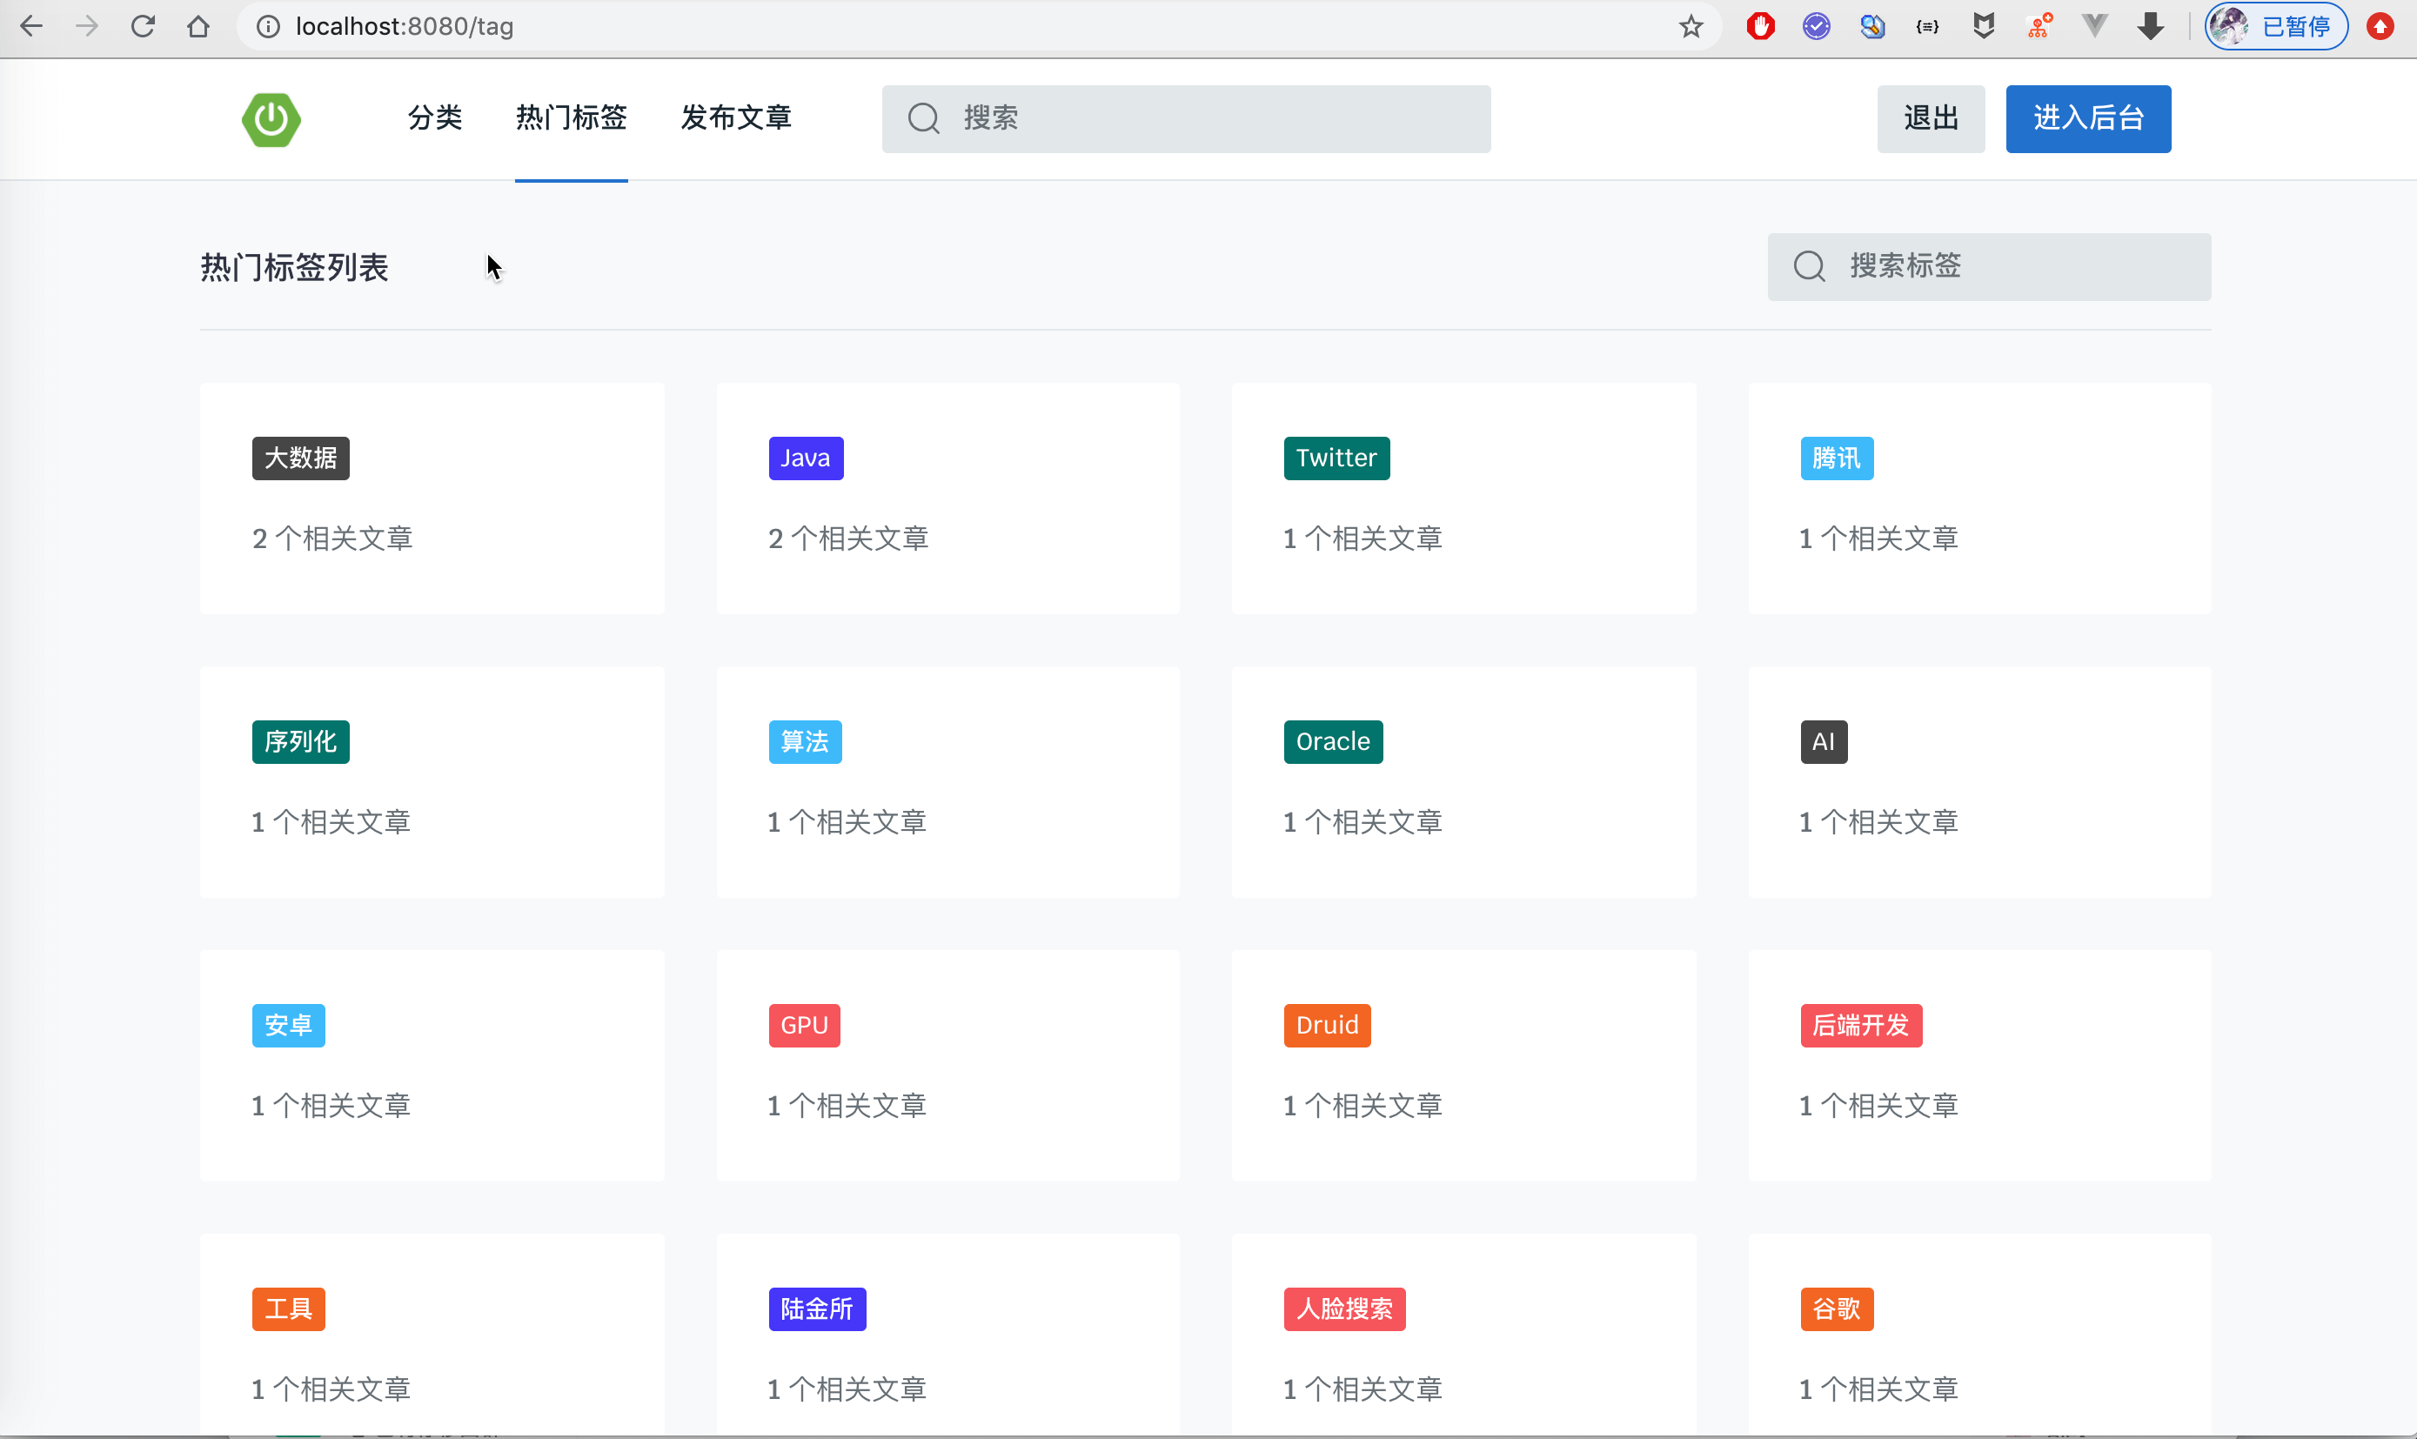The image size is (2417, 1439).
Task: Select the AI tag badge
Action: pos(1824,742)
